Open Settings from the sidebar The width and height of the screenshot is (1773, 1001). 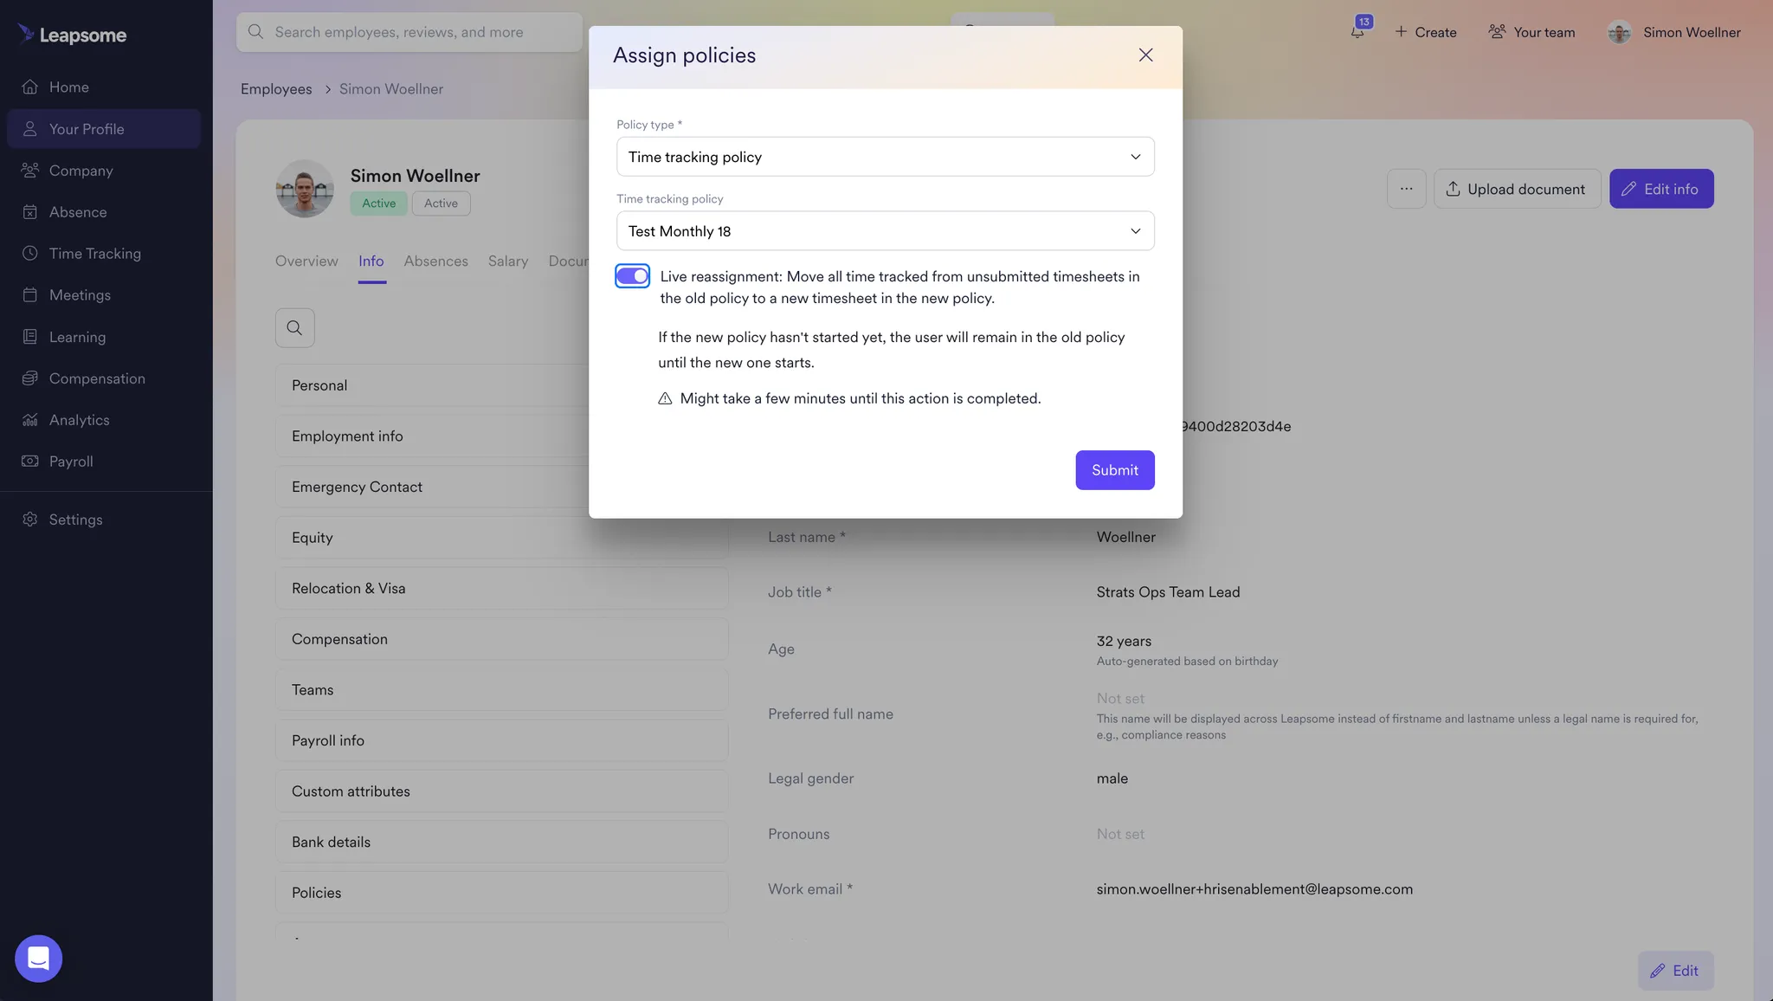pos(74,519)
